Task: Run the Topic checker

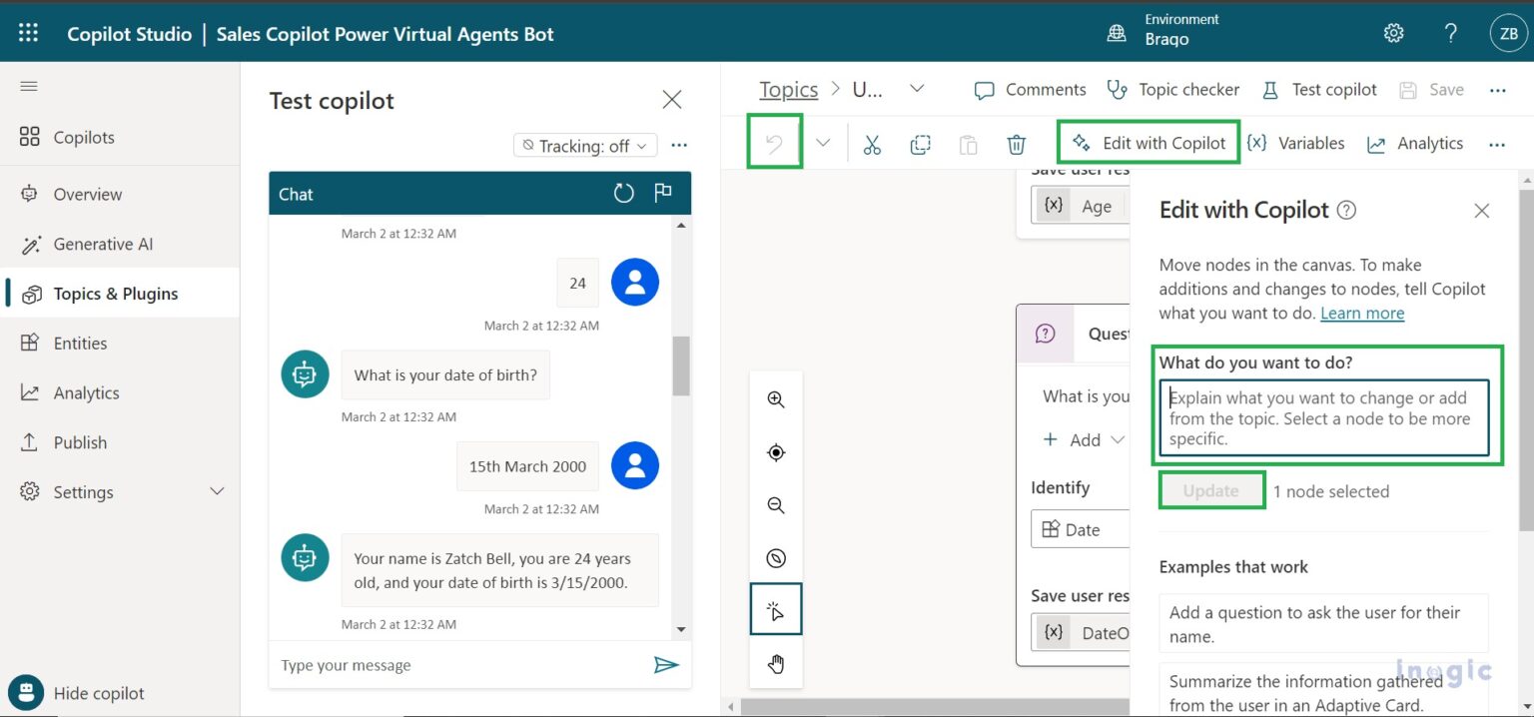Action: pos(1173,89)
